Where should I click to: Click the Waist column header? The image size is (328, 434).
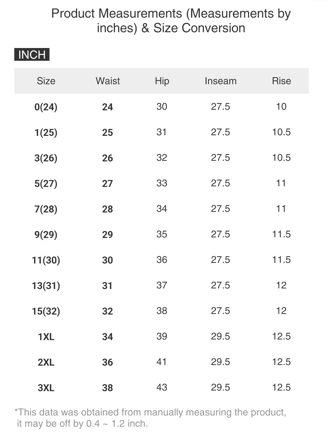click(x=108, y=81)
